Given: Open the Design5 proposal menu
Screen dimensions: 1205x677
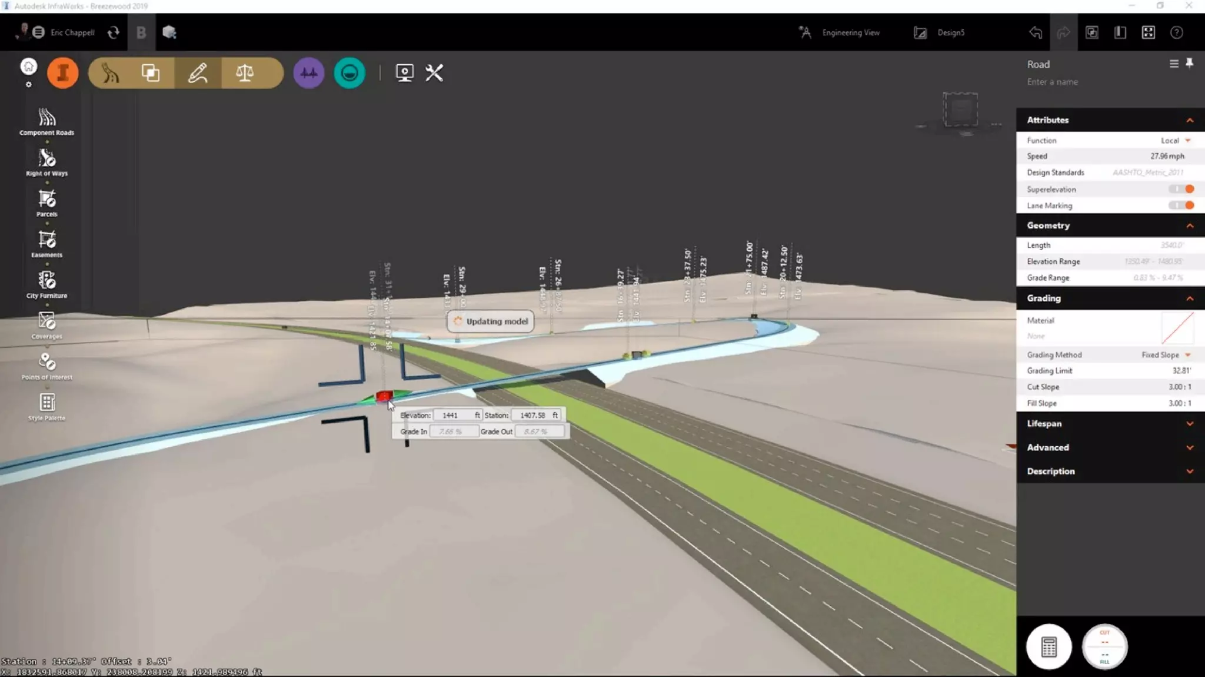Looking at the screenshot, I should (940, 33).
